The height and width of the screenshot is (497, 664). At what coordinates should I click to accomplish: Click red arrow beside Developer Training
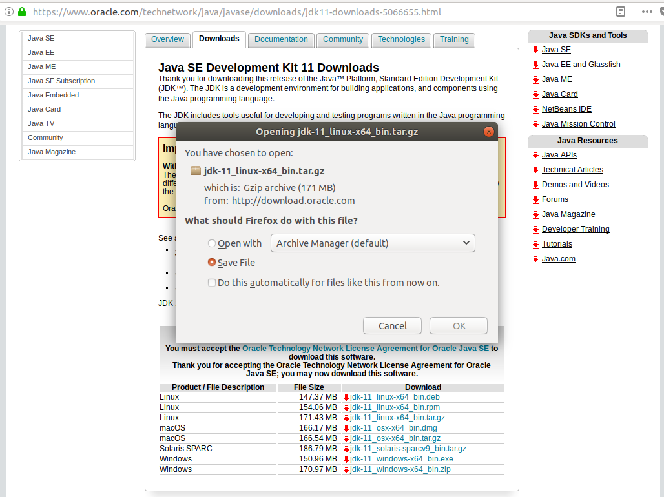coord(535,229)
